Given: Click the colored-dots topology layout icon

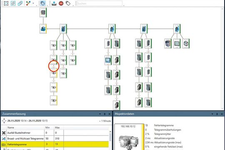Looking at the screenshot, I should point(28,3).
